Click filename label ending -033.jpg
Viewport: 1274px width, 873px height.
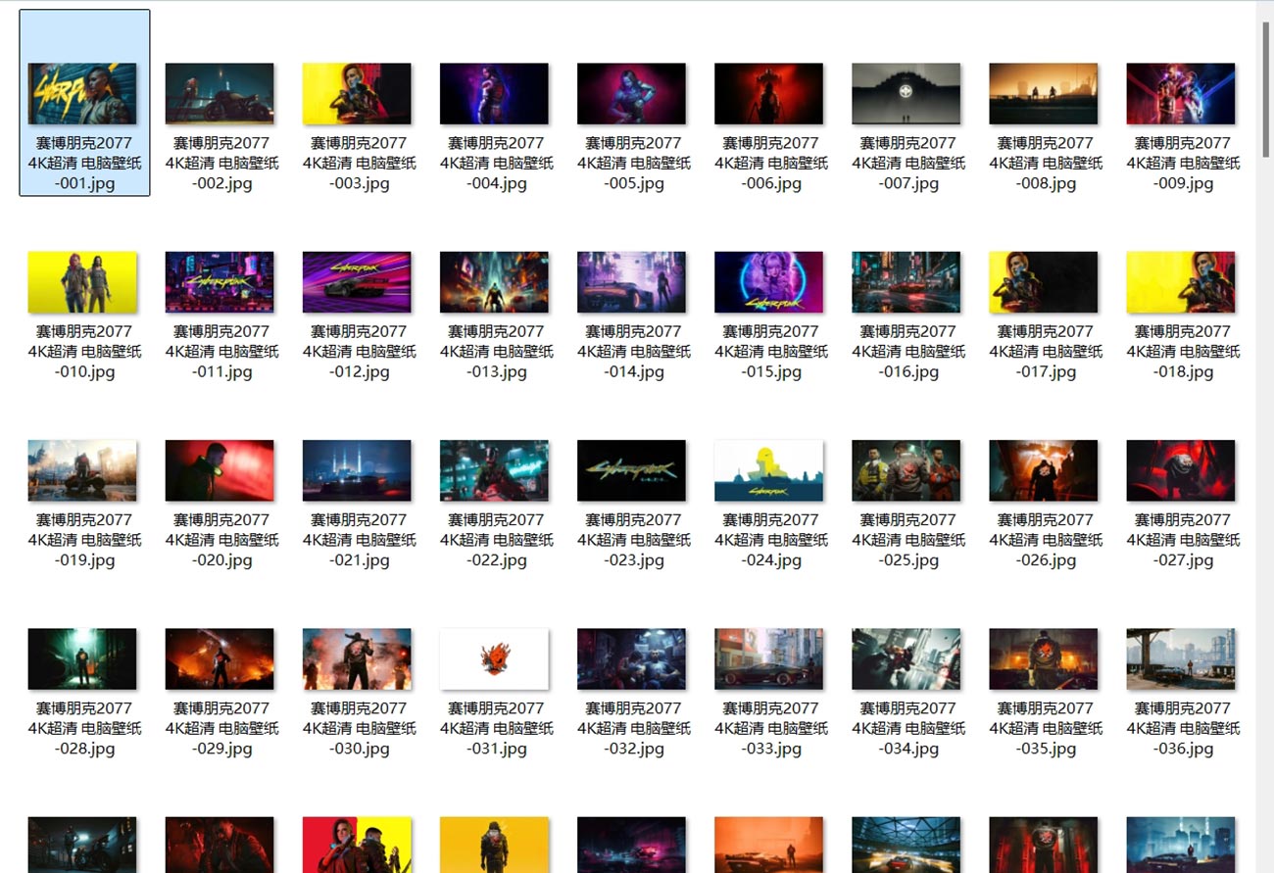click(770, 727)
